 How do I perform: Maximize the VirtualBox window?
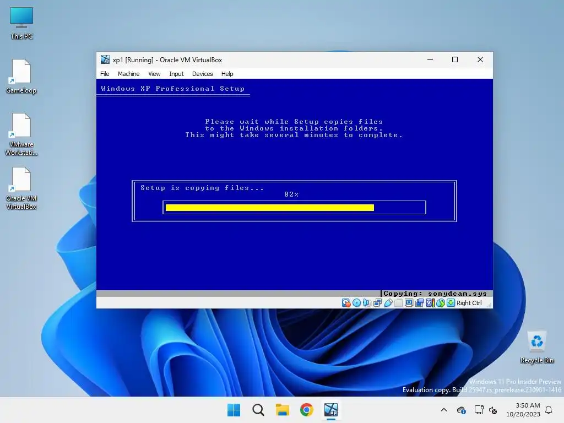click(x=455, y=59)
